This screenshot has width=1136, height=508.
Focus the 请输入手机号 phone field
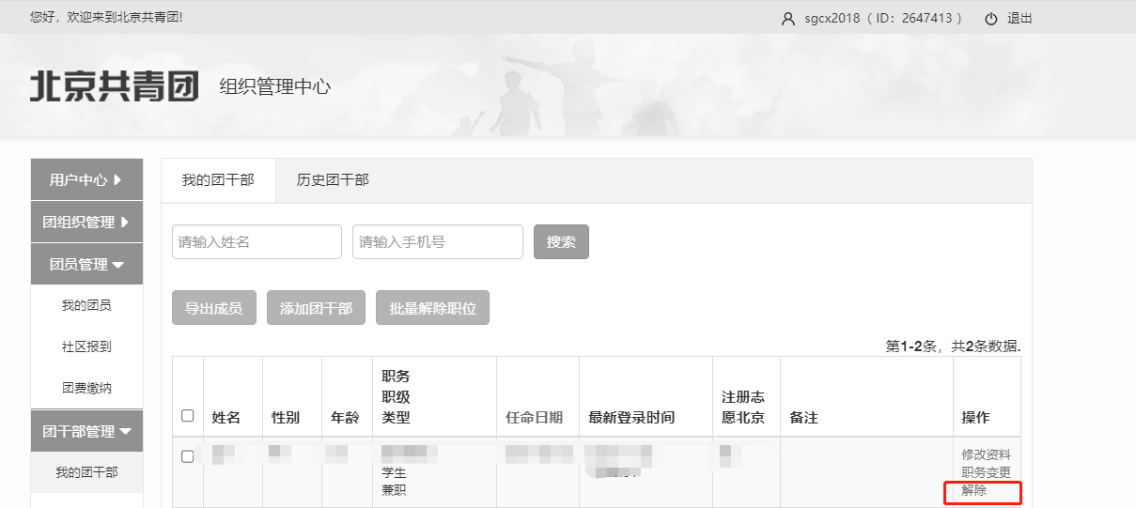[x=438, y=241]
